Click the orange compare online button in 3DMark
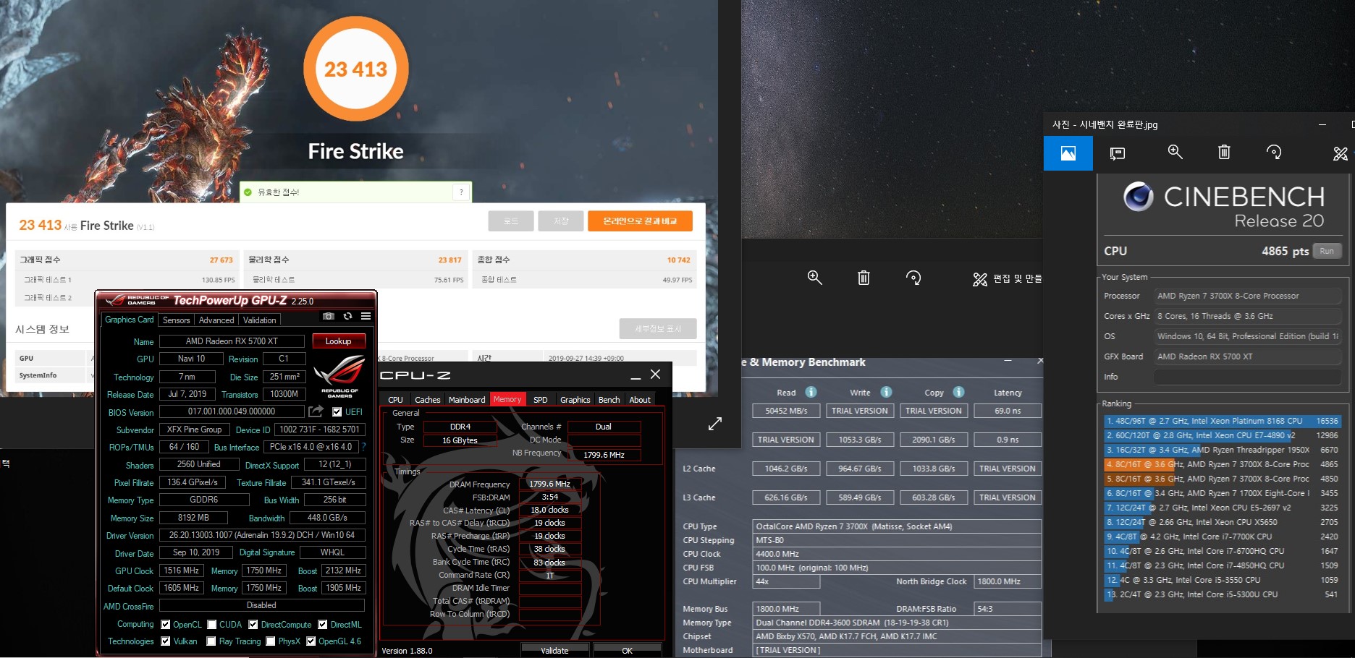The width and height of the screenshot is (1355, 658). (x=640, y=221)
